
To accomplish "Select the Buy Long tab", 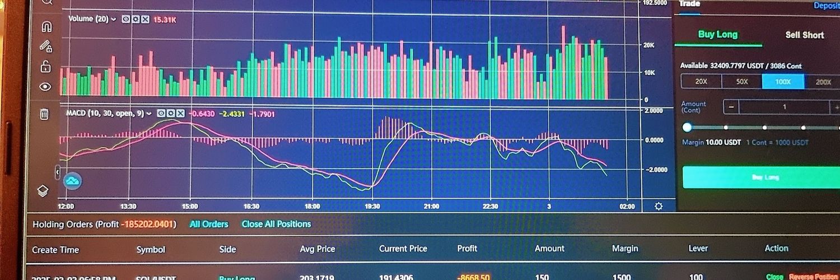I will point(718,34).
